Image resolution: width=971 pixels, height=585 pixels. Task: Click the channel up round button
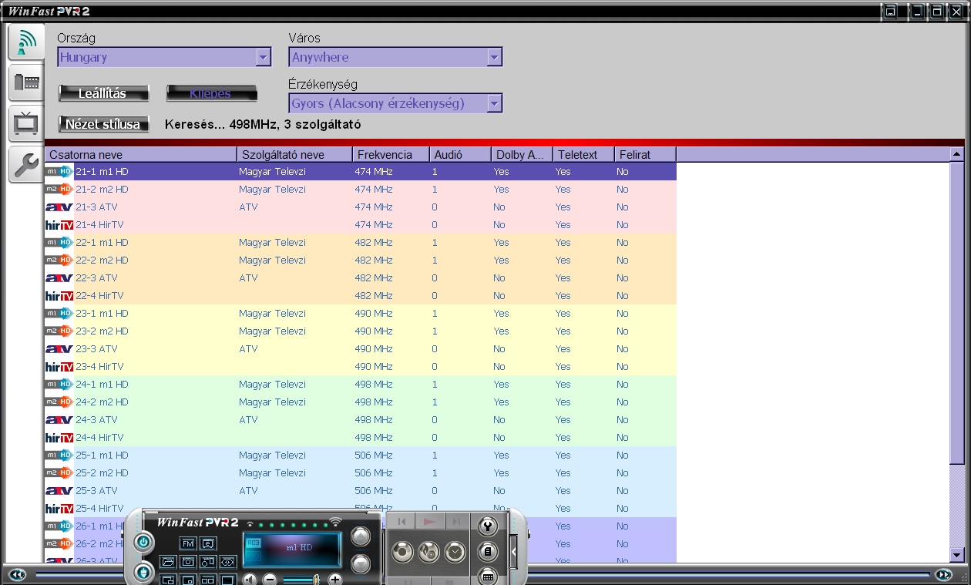pyautogui.click(x=361, y=536)
